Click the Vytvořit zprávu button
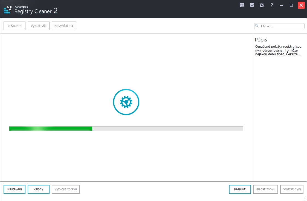 coord(66,189)
